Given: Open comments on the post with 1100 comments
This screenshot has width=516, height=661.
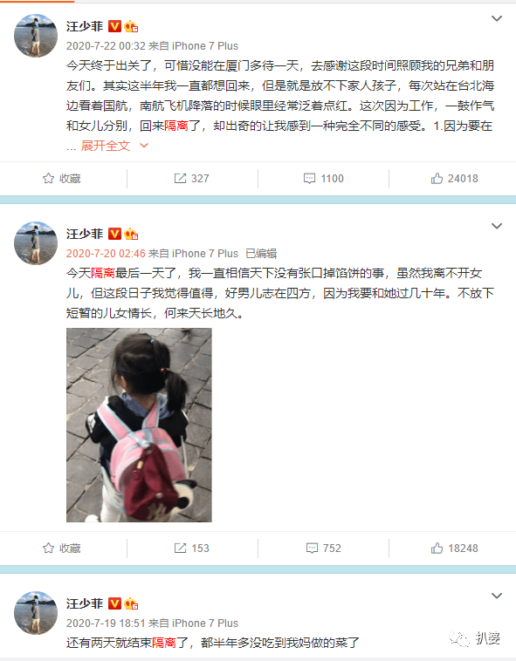Looking at the screenshot, I should coord(324,178).
